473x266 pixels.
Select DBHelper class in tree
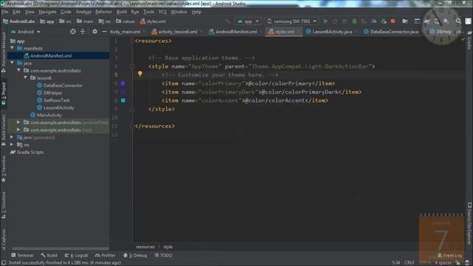pos(52,93)
